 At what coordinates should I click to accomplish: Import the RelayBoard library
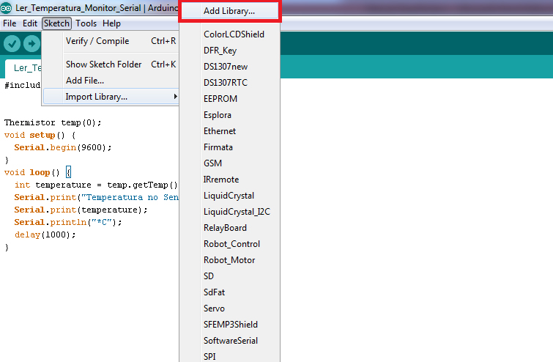[x=229, y=228]
